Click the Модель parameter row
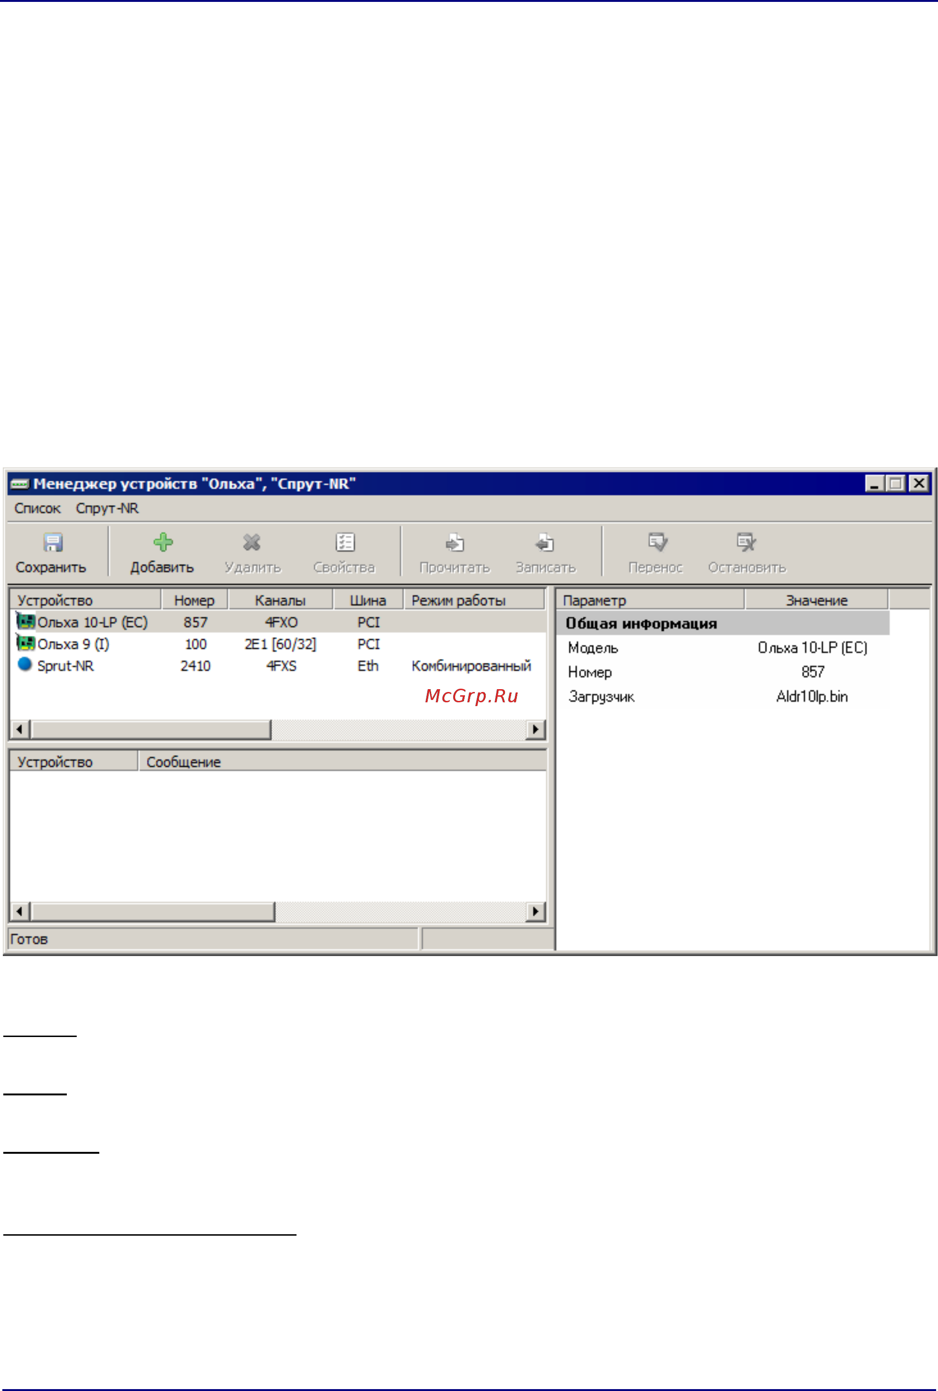This screenshot has width=938, height=1391. 722,648
